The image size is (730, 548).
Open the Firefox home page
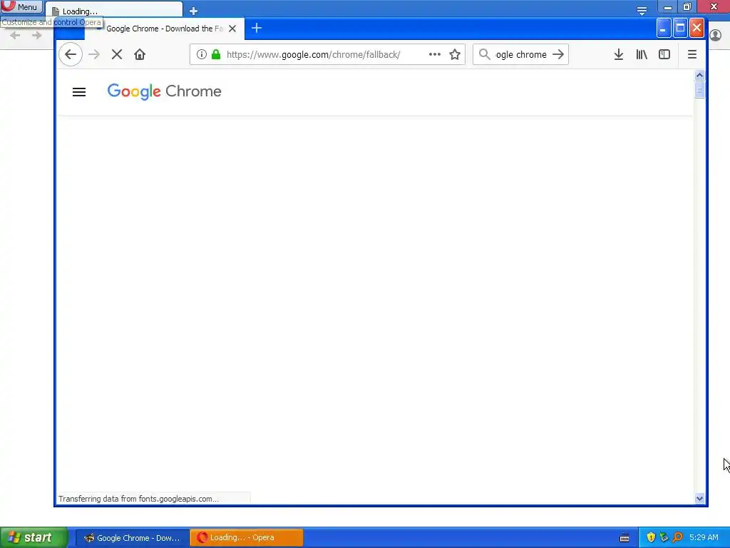pos(140,54)
